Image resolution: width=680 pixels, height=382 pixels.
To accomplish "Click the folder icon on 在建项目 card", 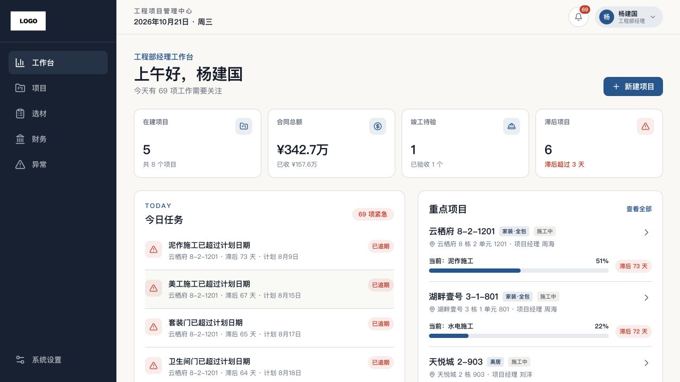I will click(x=244, y=126).
